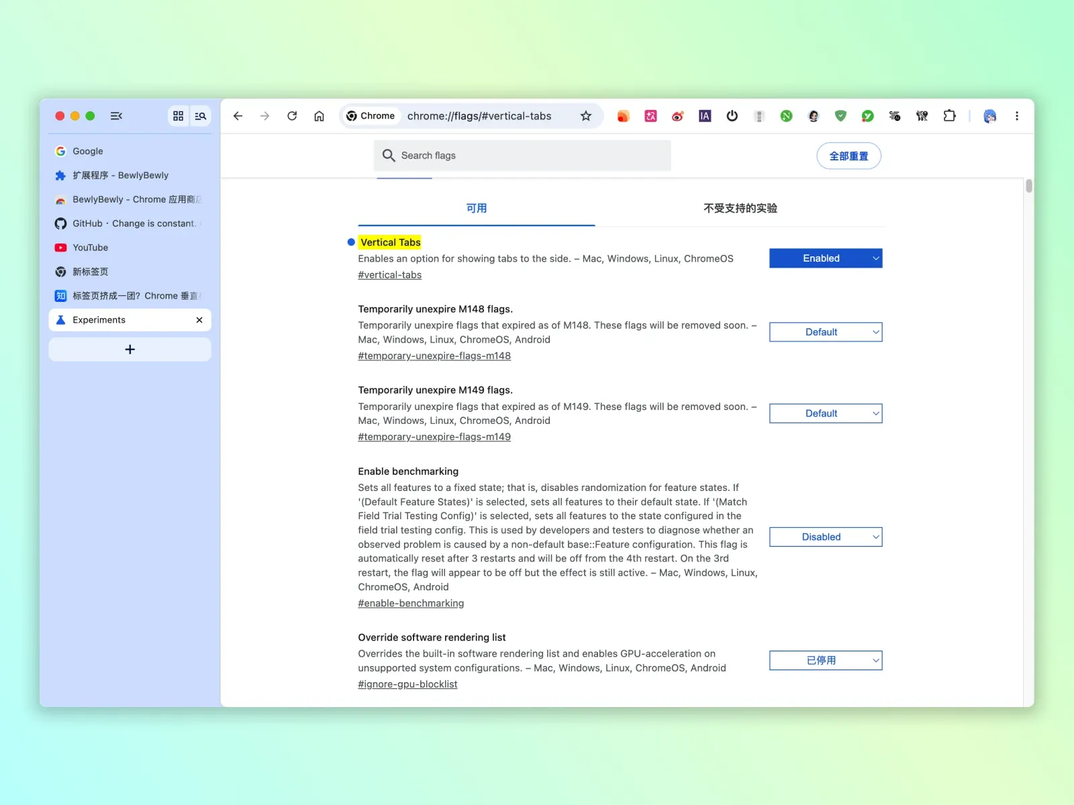
Task: Follow the #enable-benchmarking link
Action: (x=411, y=603)
